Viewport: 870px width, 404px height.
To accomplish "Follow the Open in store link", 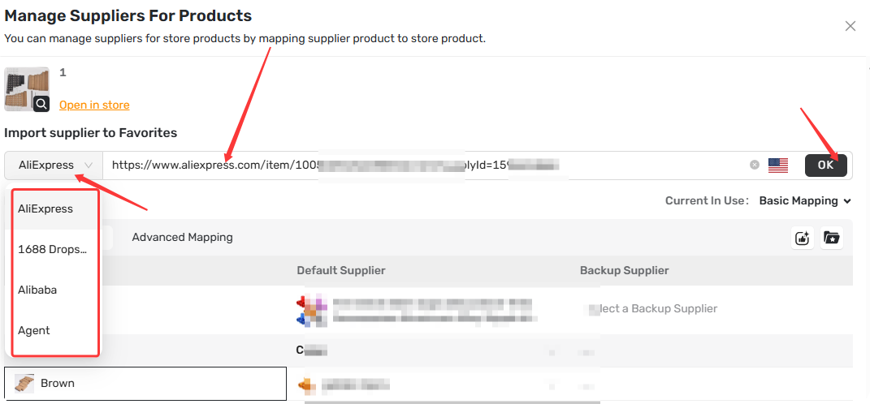I will (94, 105).
